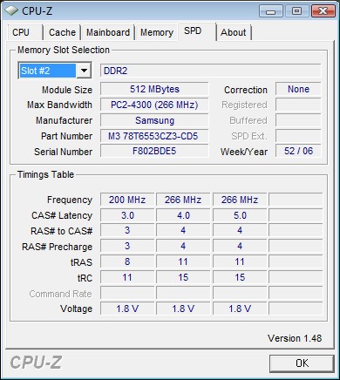This screenshot has height=380, width=340.
Task: Click the DDR2 memory type field
Action: [211, 71]
